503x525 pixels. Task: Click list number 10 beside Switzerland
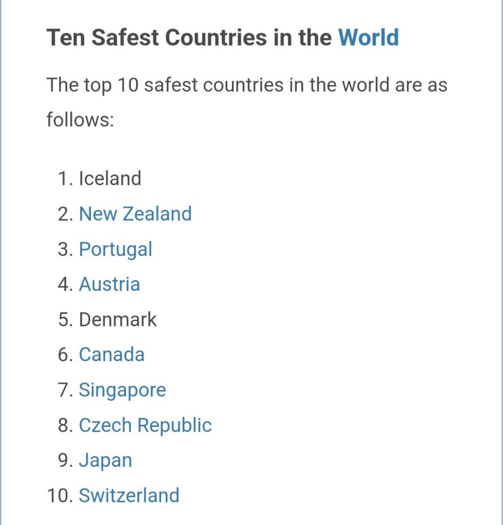click(x=60, y=495)
